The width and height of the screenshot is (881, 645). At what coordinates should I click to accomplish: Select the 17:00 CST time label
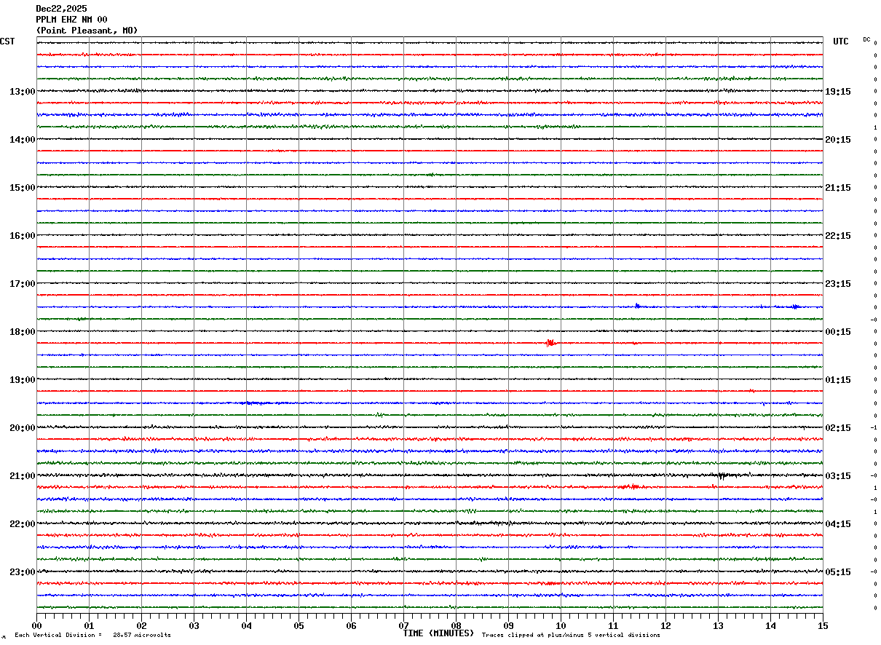click(23, 284)
